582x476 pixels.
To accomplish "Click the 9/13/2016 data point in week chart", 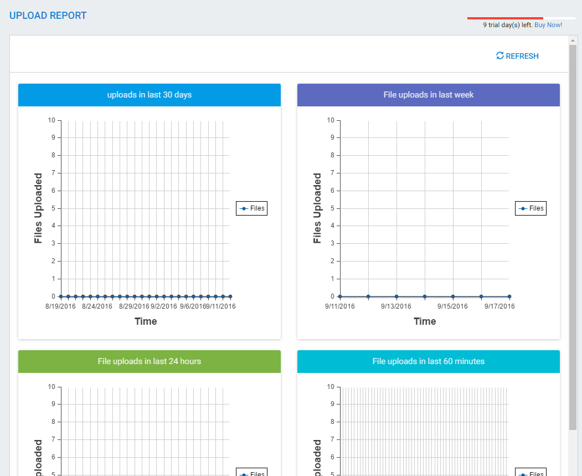I will point(396,296).
